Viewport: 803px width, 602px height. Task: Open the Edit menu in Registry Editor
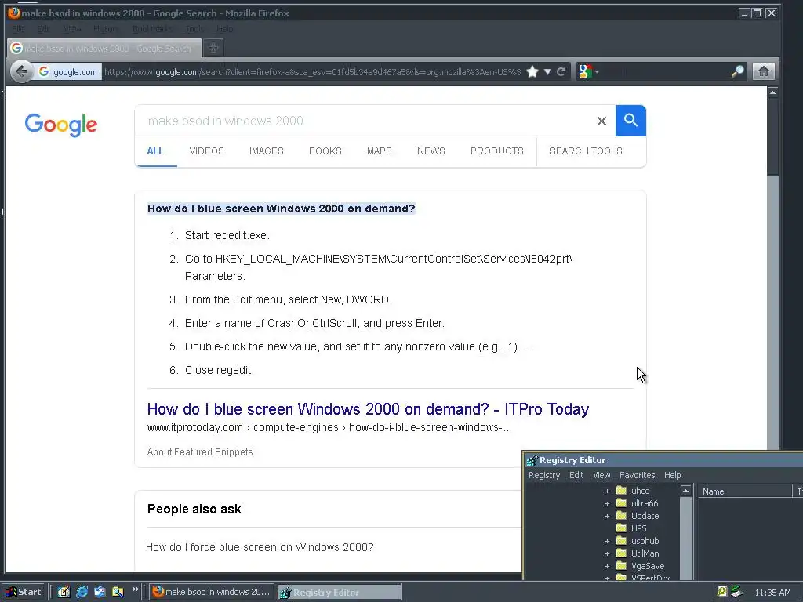pyautogui.click(x=576, y=475)
